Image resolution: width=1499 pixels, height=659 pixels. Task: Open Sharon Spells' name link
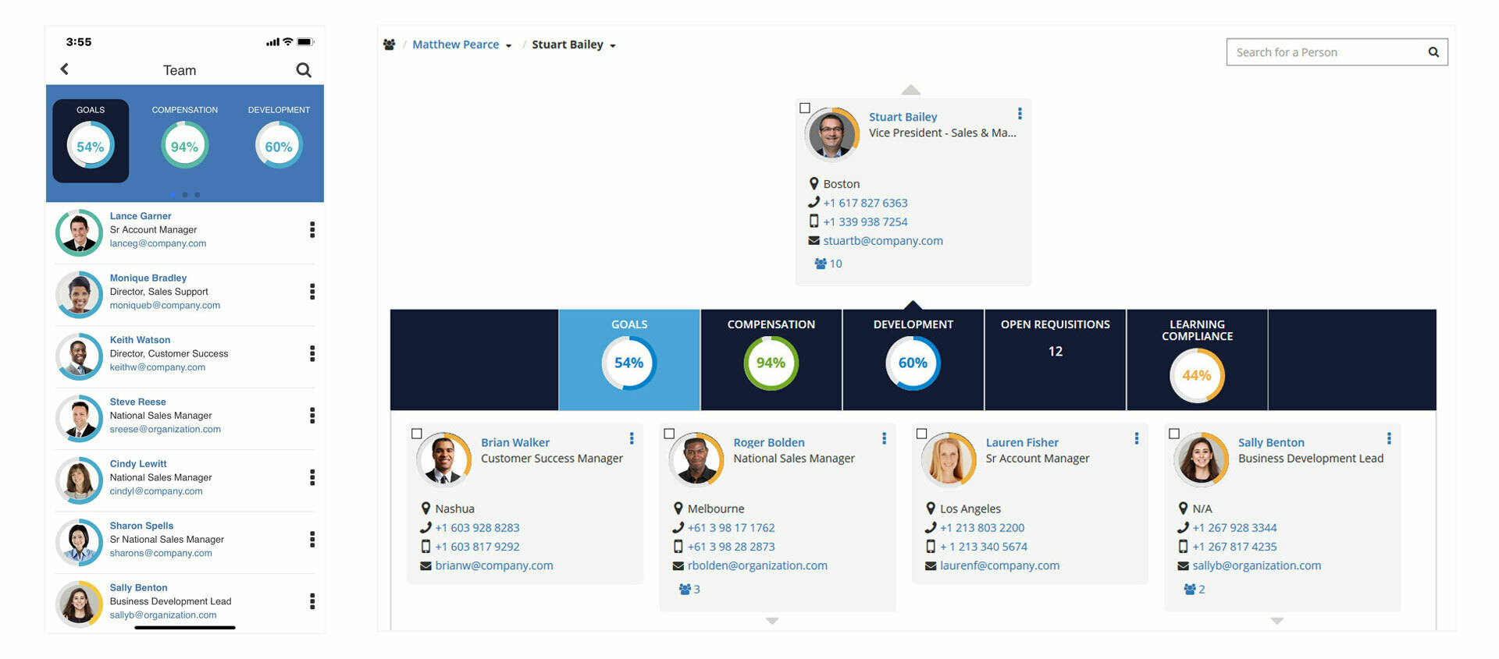(141, 526)
